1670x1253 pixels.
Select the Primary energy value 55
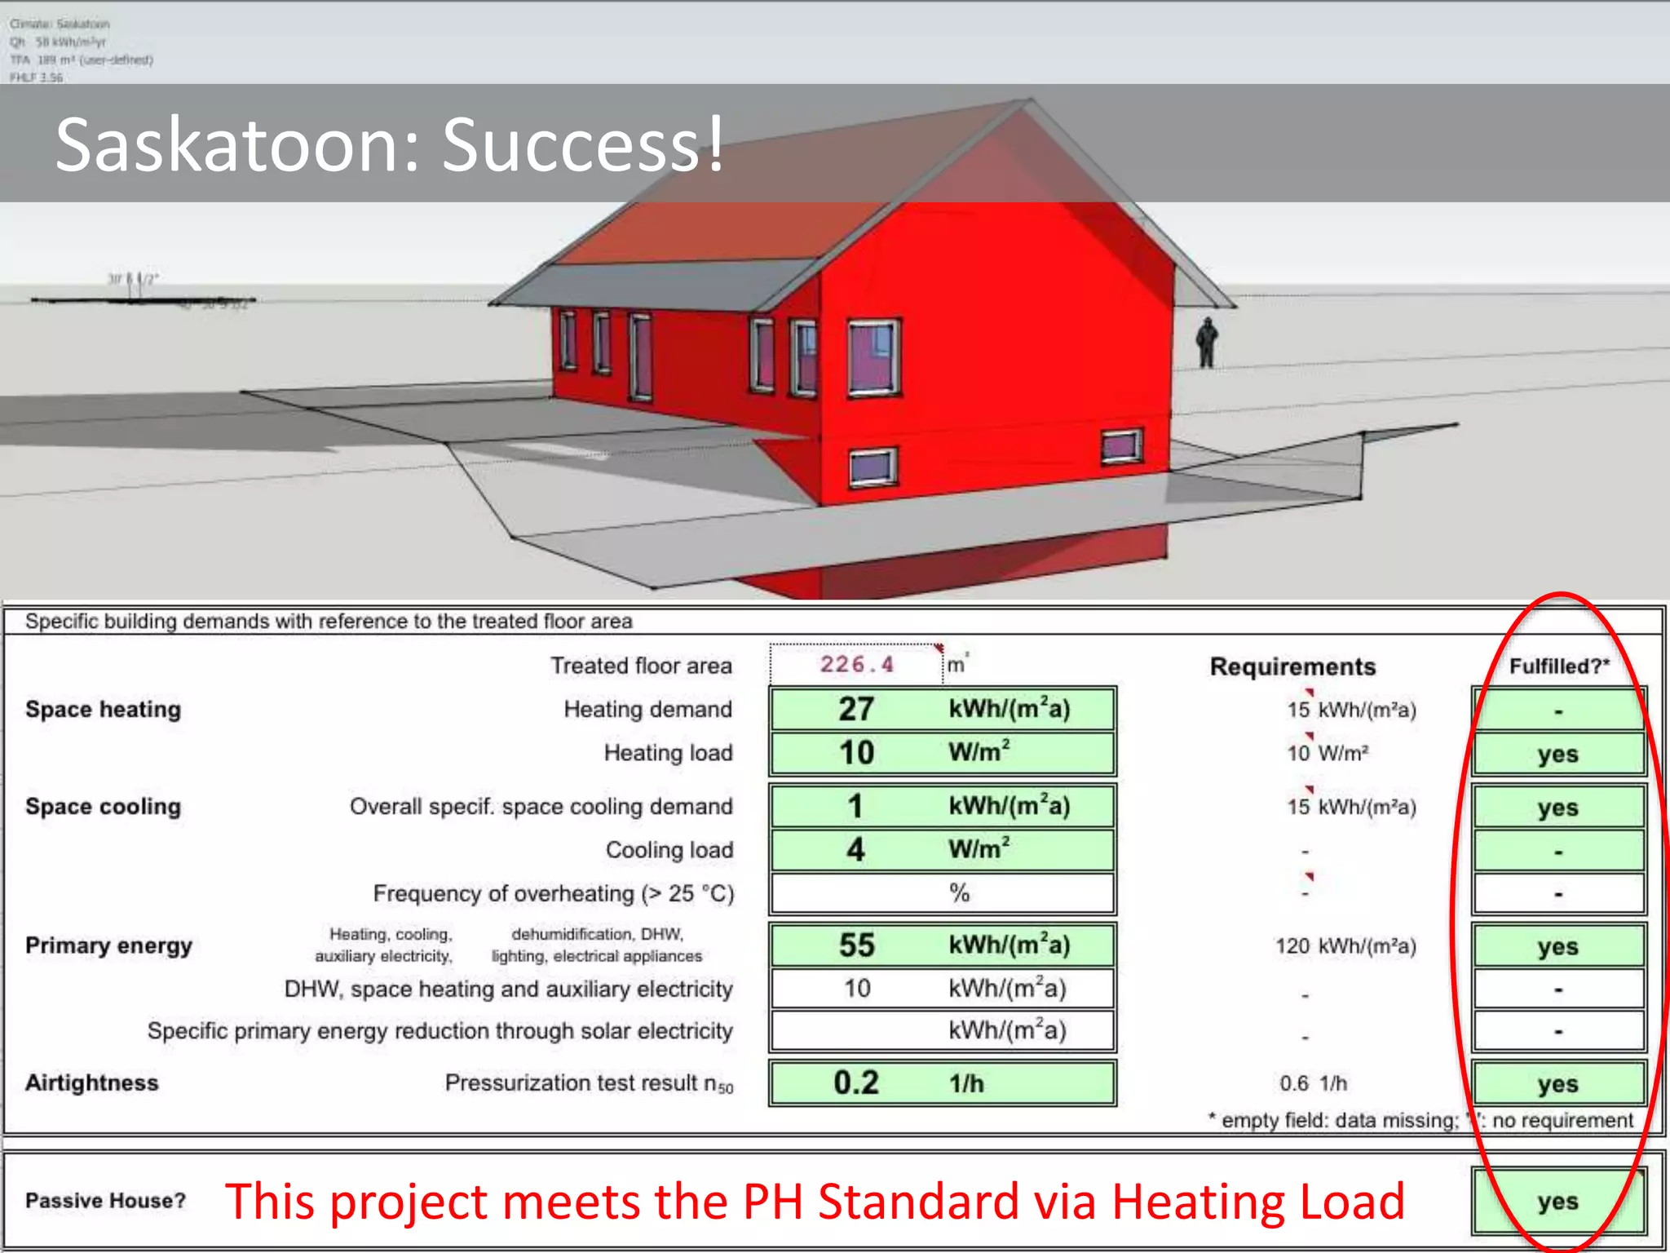pos(943,945)
